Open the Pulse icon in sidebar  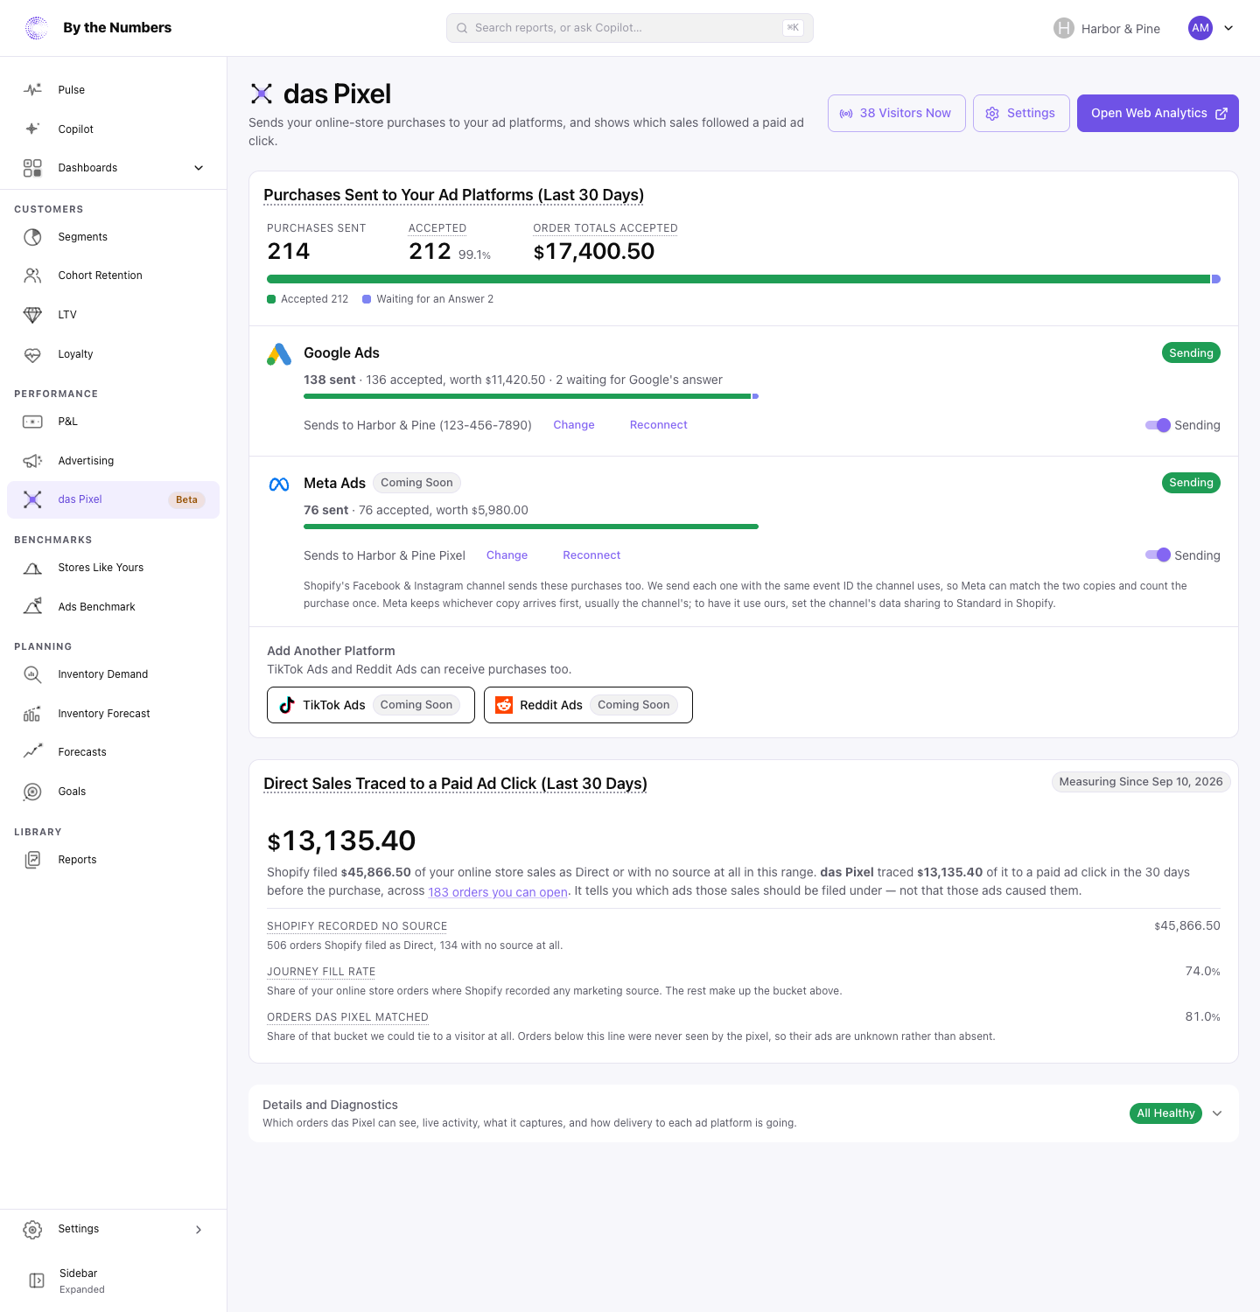pyautogui.click(x=32, y=90)
